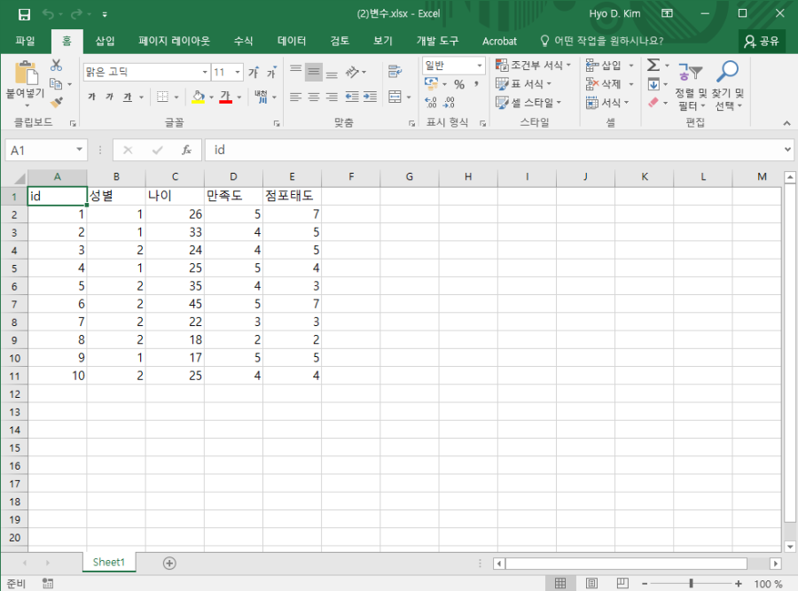Click the increase decimal icon

coord(431,103)
